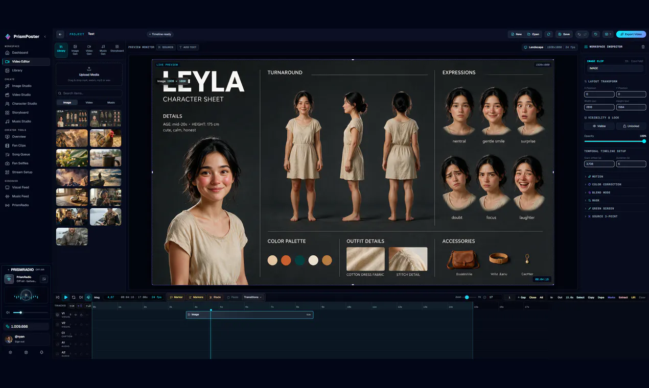Click the back arrow next to Project
Screen dimensions: 649x388
[x=60, y=34]
